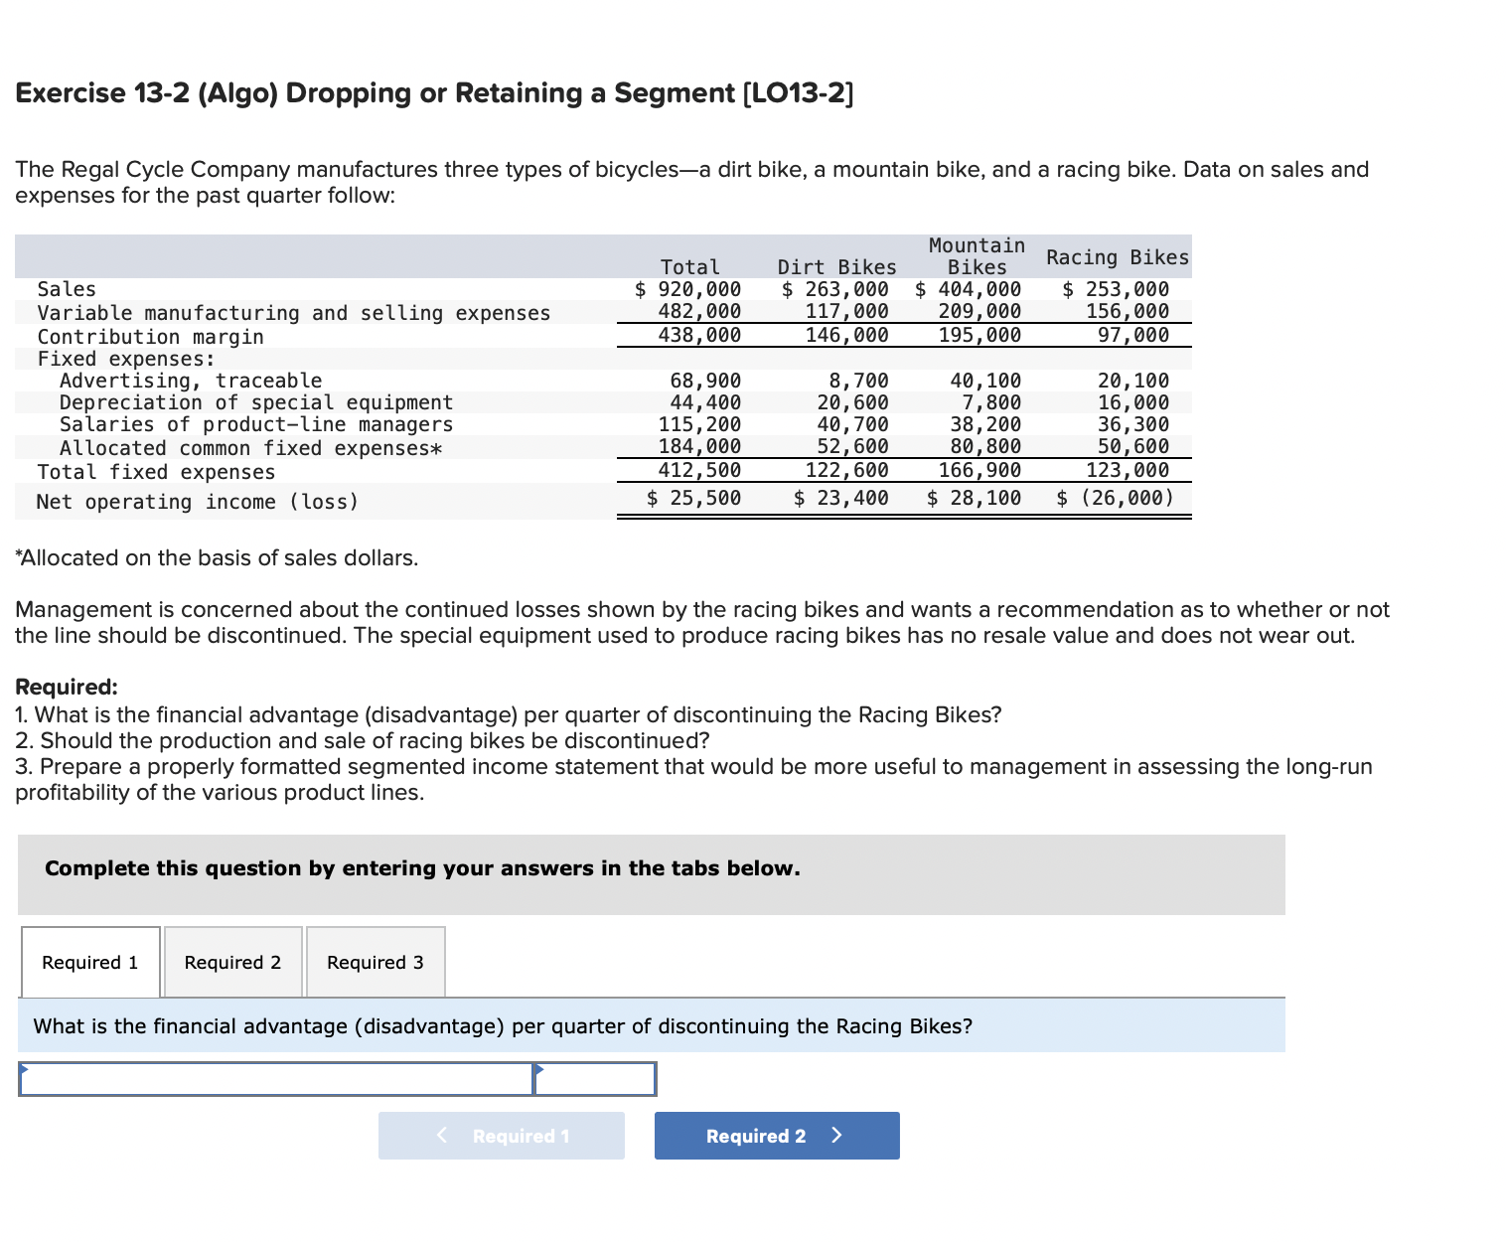Select the Required 1 tab
This screenshot has width=1506, height=1242.
(x=88, y=962)
